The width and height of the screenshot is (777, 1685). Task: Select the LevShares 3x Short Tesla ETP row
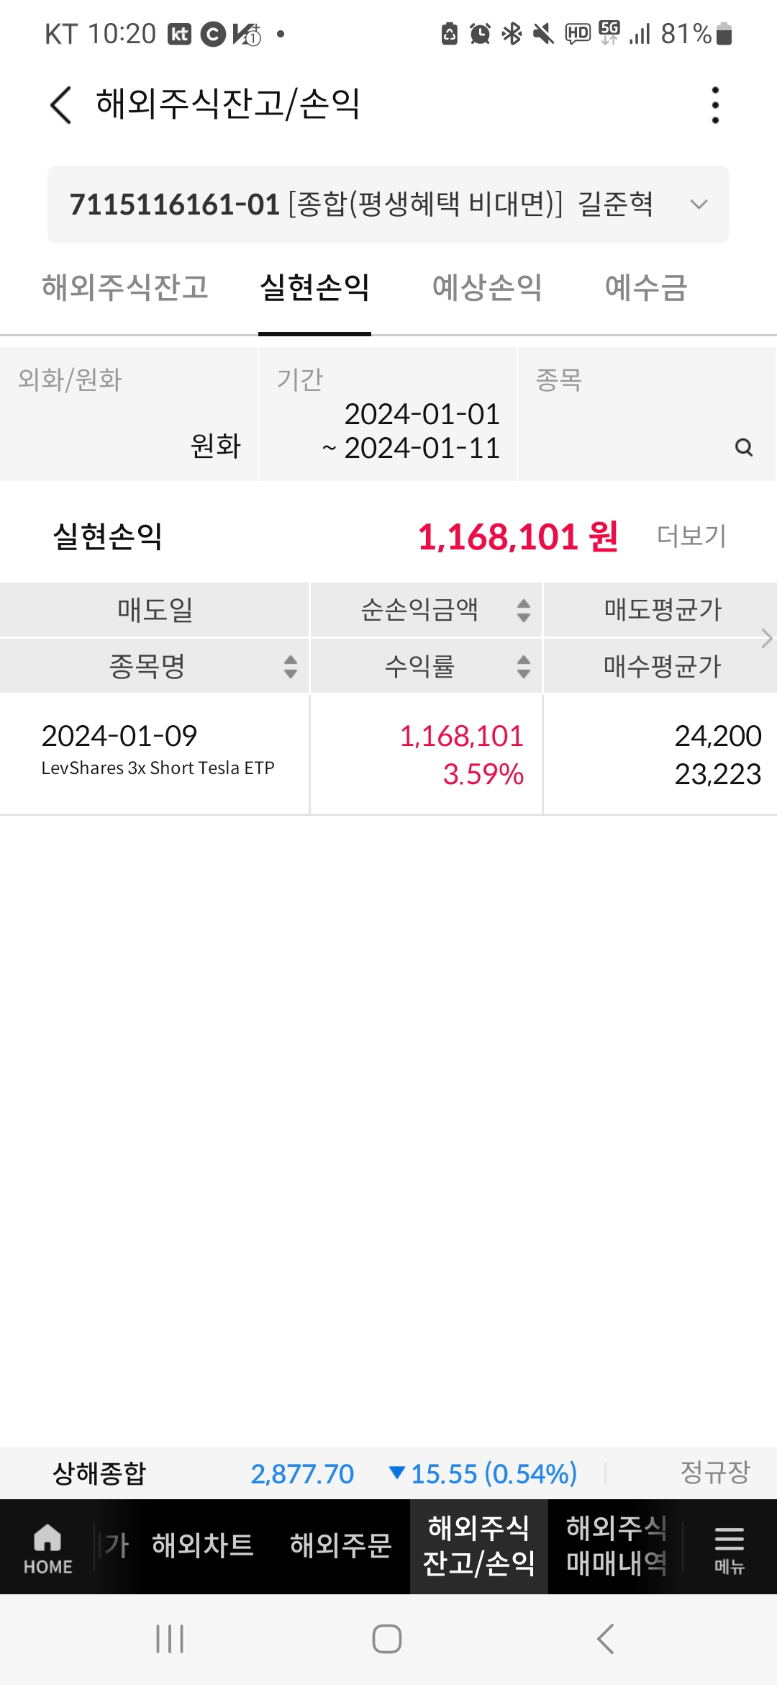(x=388, y=755)
